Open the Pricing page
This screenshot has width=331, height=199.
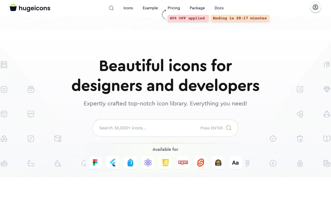173,8
